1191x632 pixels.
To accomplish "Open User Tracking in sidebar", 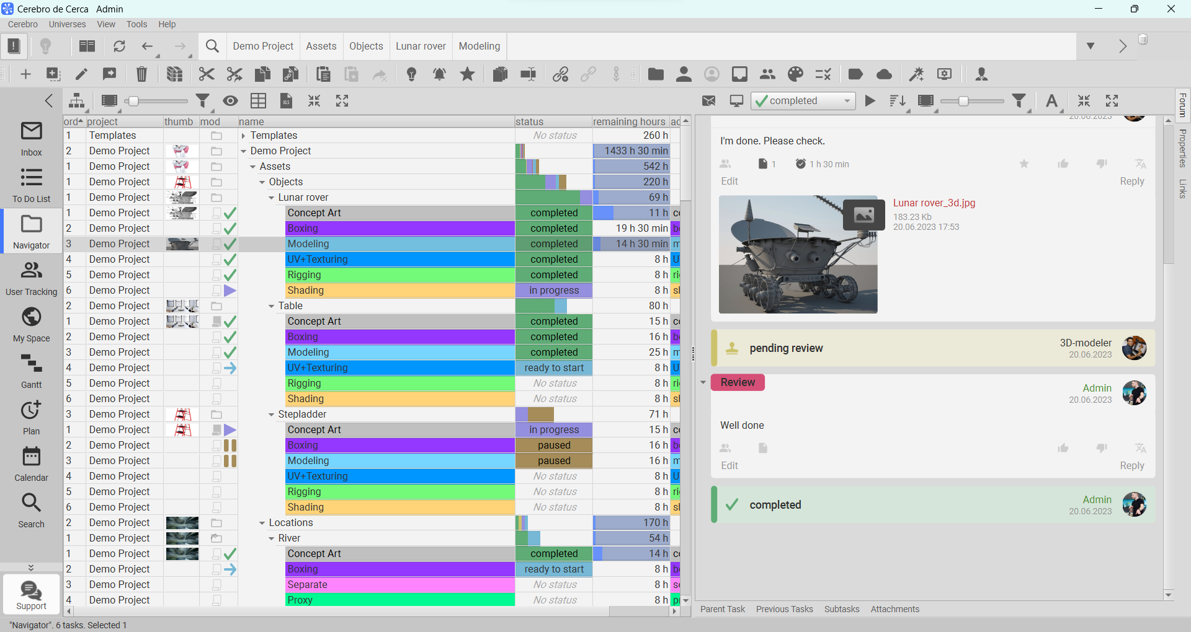I will point(31,278).
